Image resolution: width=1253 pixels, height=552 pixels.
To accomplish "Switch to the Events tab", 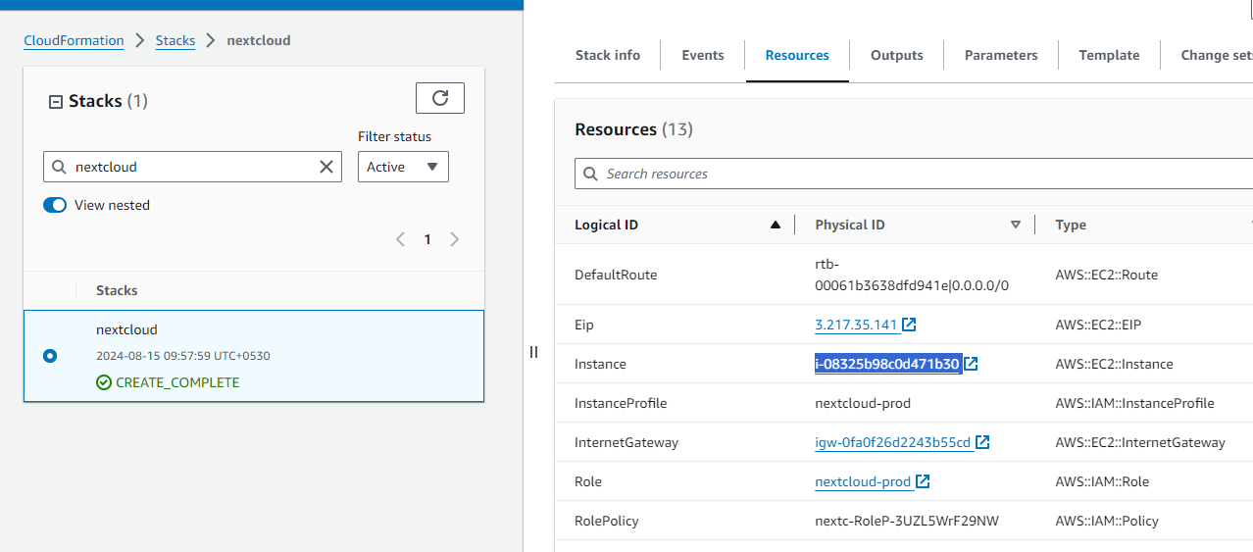I will 703,55.
